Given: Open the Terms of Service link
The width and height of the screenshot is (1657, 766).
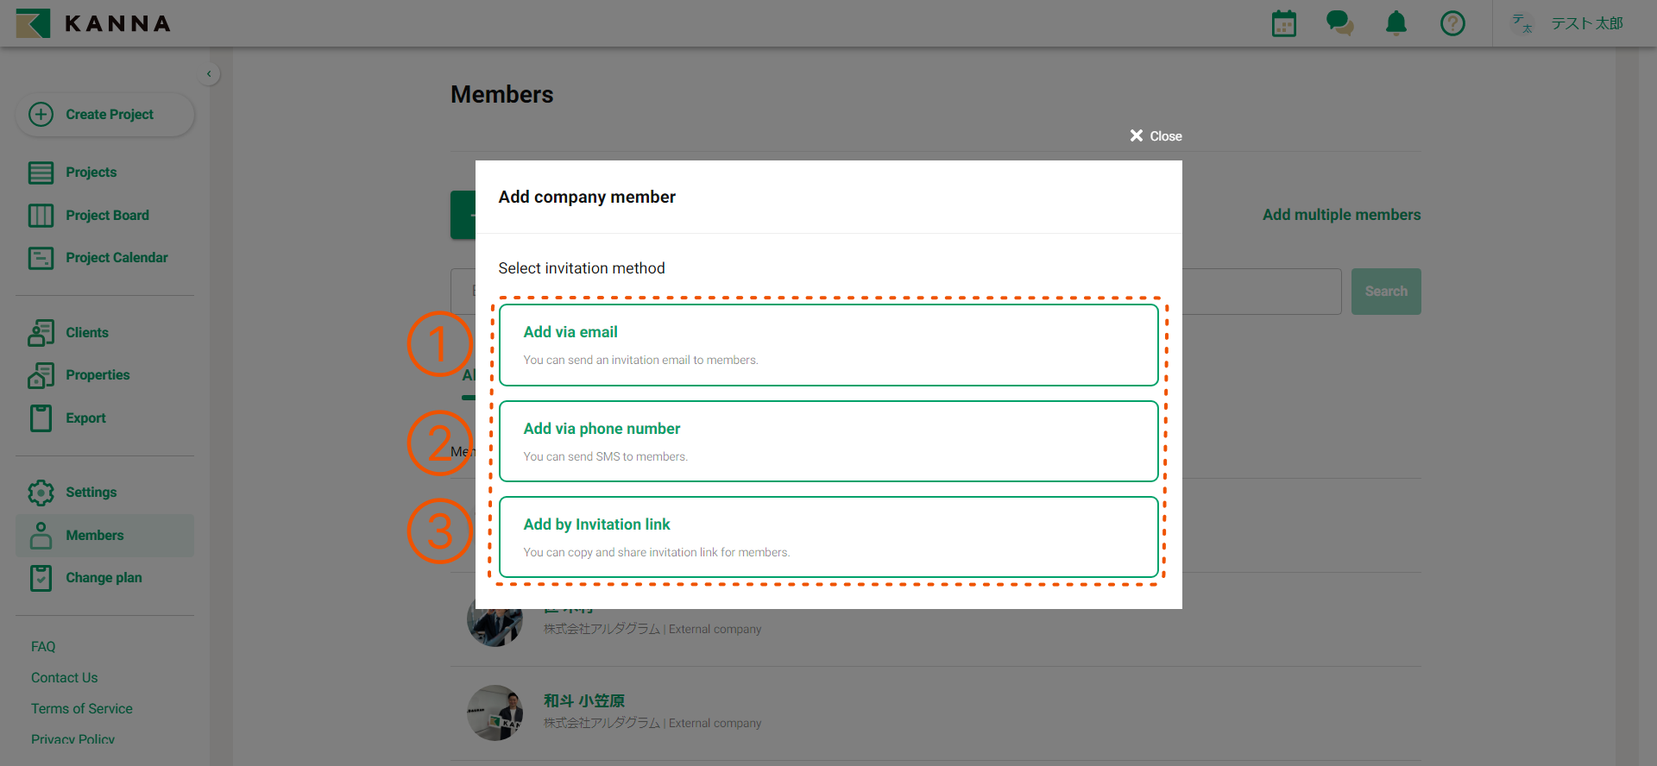Looking at the screenshot, I should pos(82,709).
